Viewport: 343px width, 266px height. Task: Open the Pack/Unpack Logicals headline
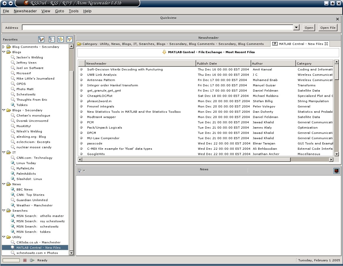(x=105, y=128)
